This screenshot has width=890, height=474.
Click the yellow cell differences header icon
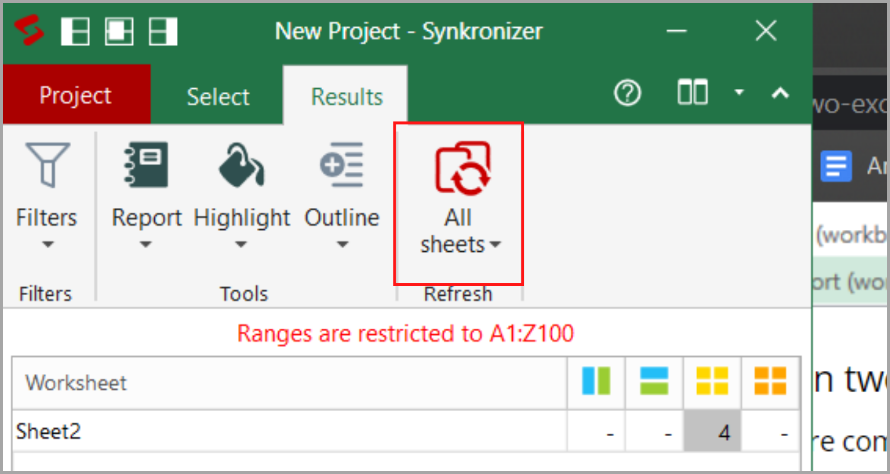(712, 381)
